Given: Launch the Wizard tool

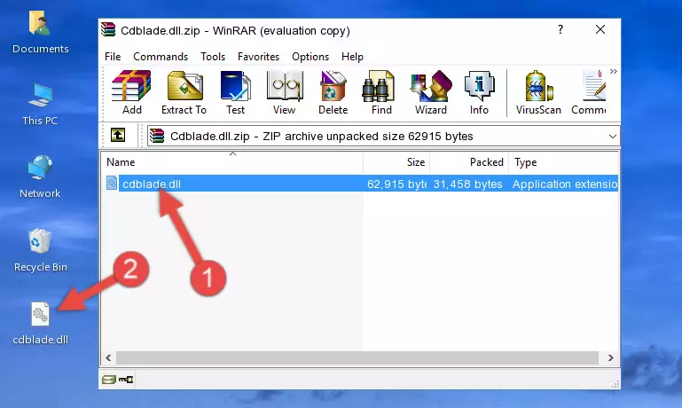Looking at the screenshot, I should coord(431,92).
